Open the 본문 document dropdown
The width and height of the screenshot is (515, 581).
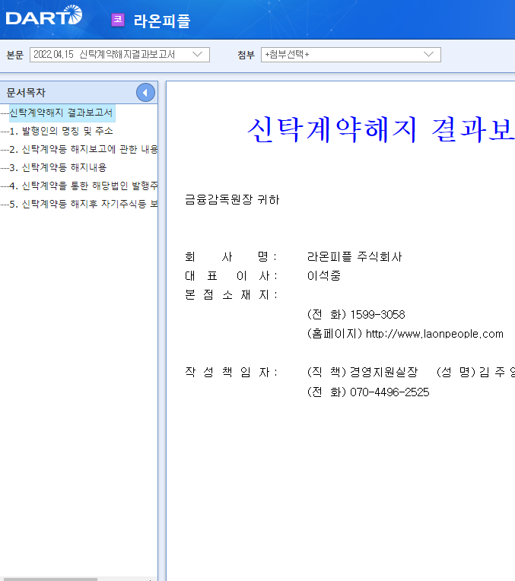coord(119,55)
